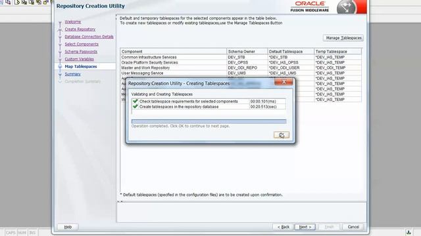Go to the Welcome step link
421x236 pixels.
[73, 22]
